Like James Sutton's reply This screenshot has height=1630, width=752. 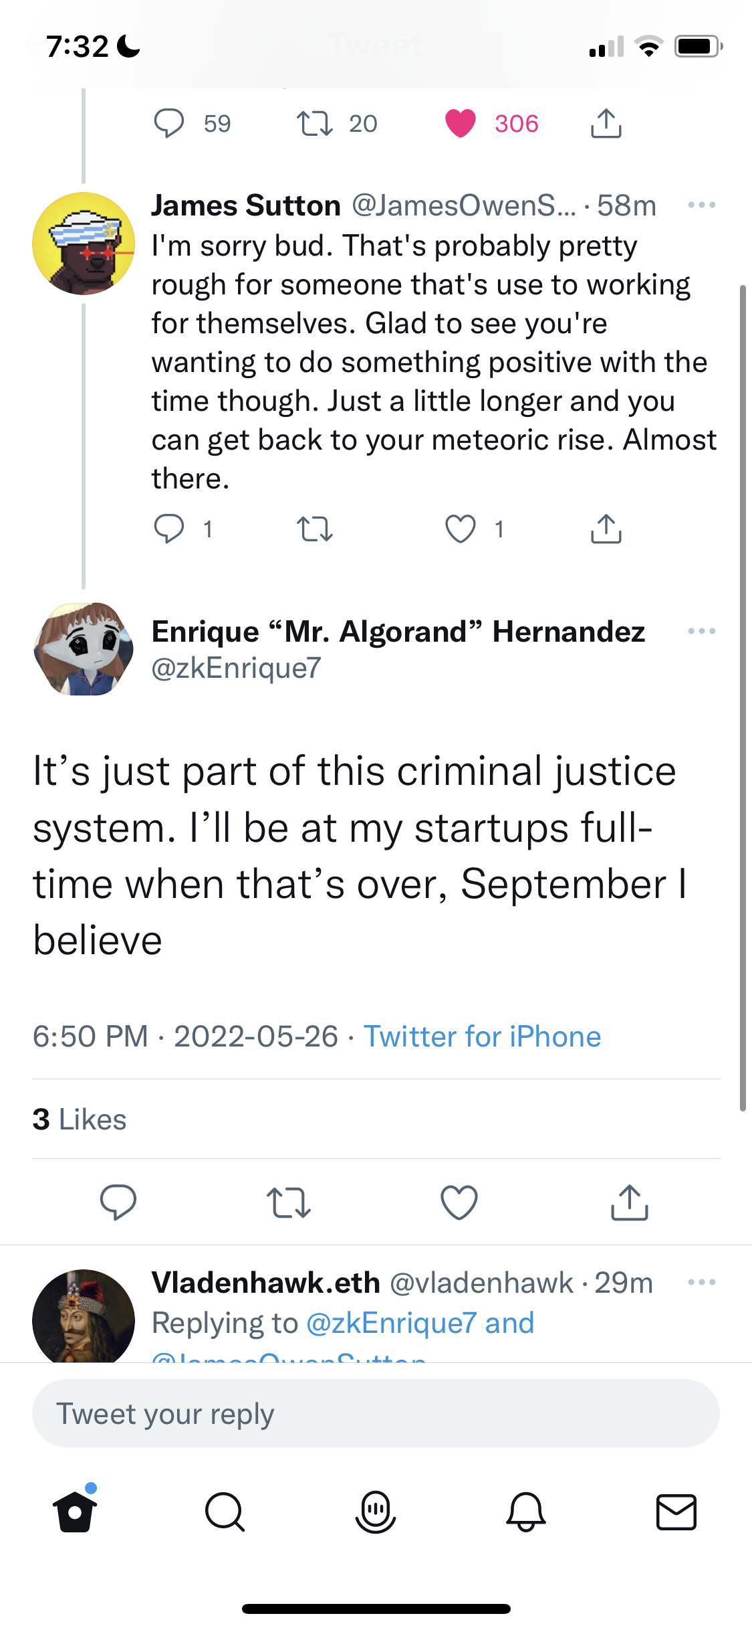461,529
